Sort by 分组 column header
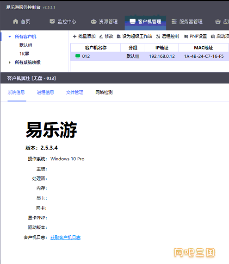229x264 pixels. (x=133, y=48)
